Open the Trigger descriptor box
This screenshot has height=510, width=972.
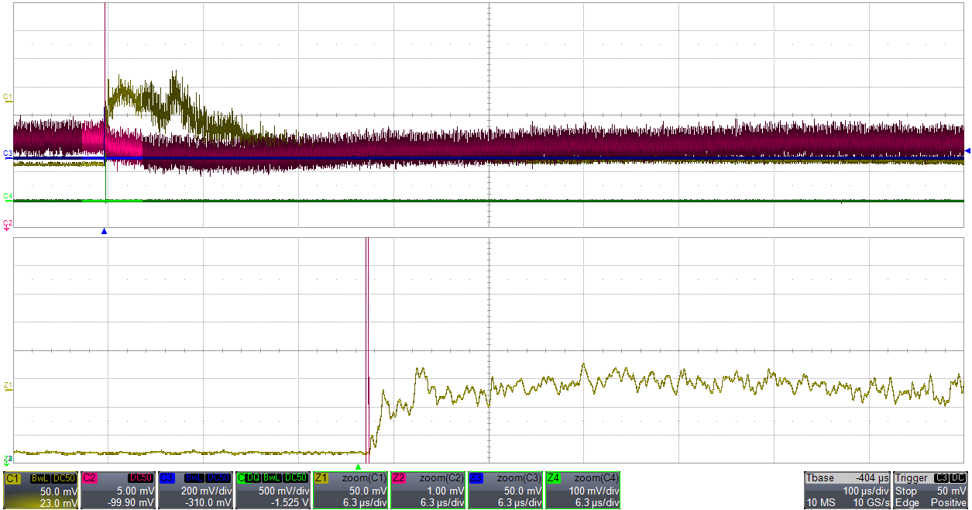pyautogui.click(x=931, y=491)
